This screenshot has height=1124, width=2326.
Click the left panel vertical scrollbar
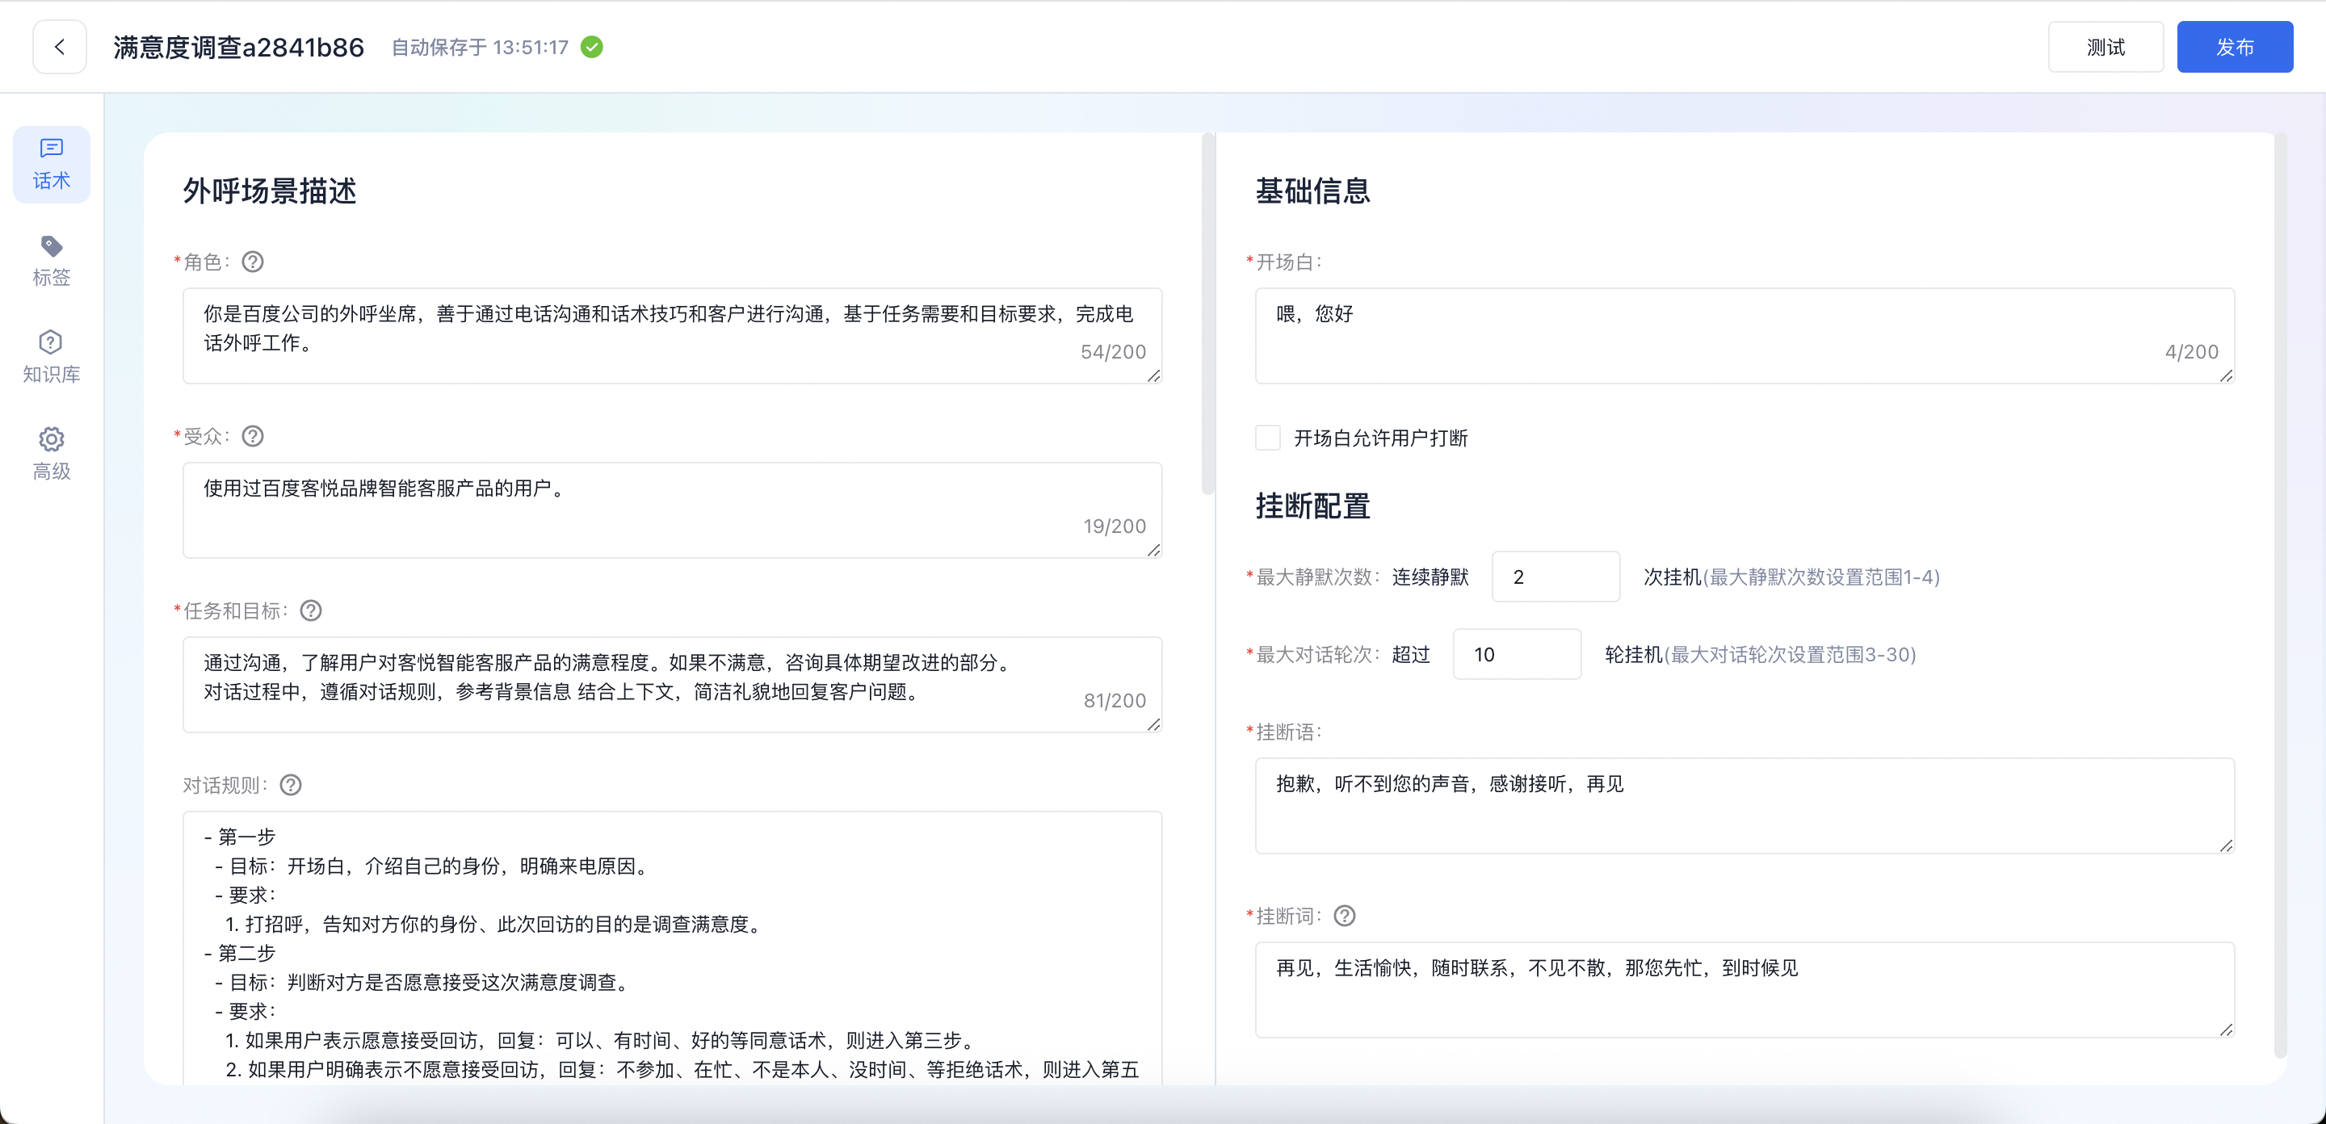click(x=1207, y=314)
